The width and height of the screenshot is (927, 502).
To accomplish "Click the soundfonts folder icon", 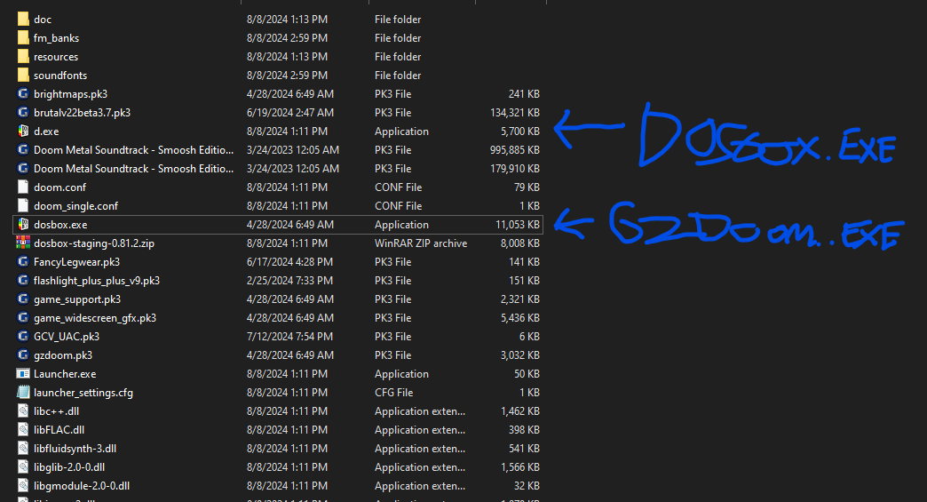I will coord(23,76).
